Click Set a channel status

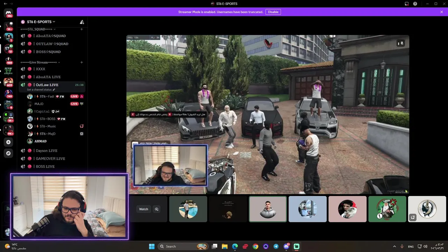tap(41, 90)
